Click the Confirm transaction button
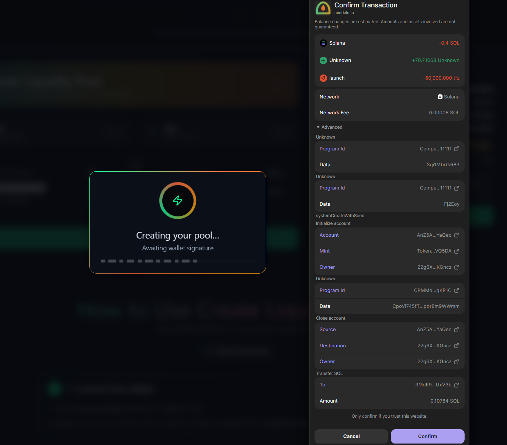This screenshot has height=445, width=507. click(x=427, y=436)
